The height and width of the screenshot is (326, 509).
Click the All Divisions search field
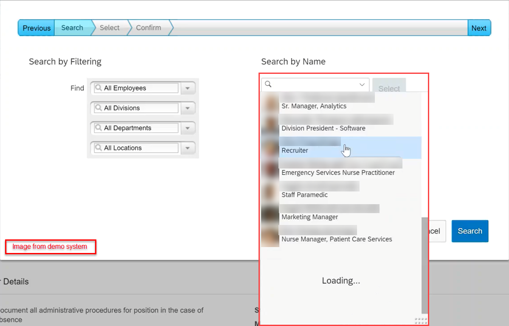click(136, 108)
